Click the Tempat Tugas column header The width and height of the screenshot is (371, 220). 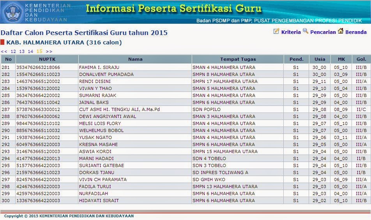(238, 59)
